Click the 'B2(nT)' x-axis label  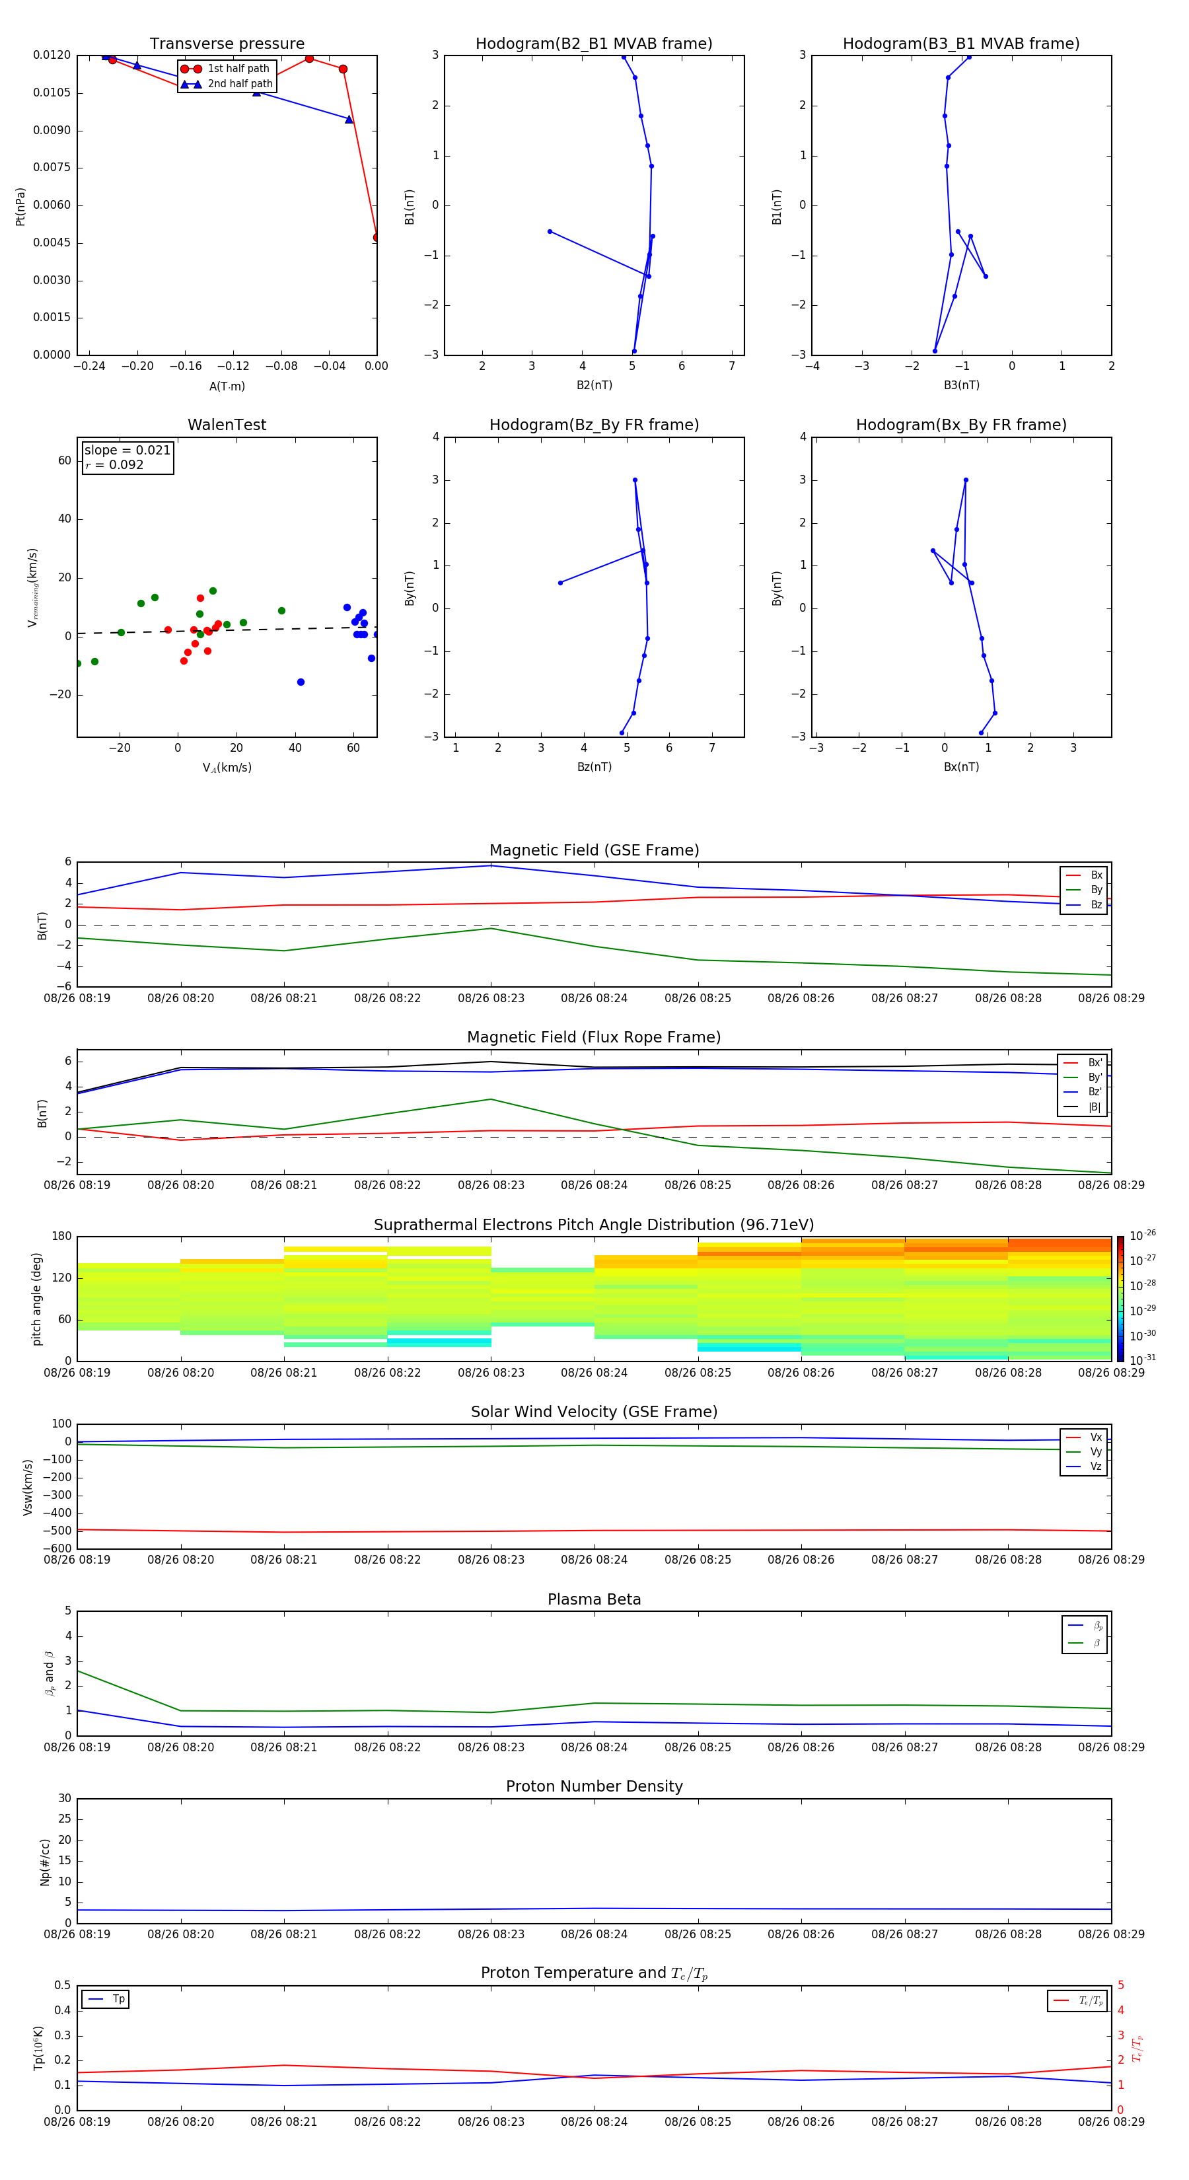594,385
